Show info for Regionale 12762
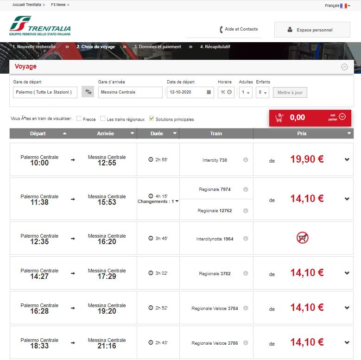This screenshot has width=361, height=360. tap(246, 211)
